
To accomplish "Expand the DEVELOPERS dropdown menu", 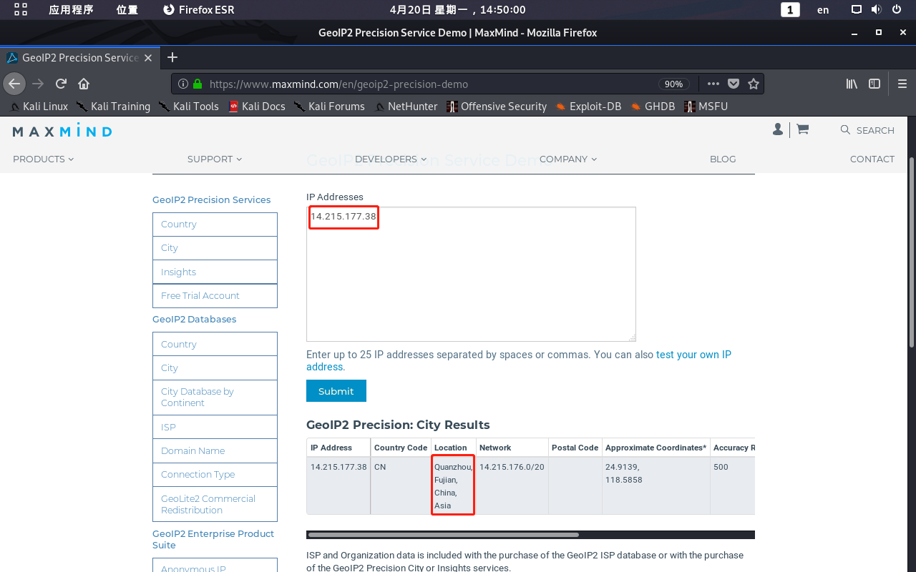I will (391, 159).
